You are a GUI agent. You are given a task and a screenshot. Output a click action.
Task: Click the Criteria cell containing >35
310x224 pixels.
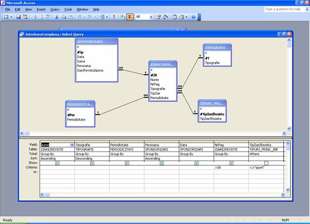[230, 167]
